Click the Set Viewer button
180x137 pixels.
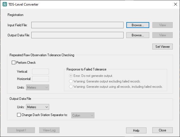click(x=162, y=46)
